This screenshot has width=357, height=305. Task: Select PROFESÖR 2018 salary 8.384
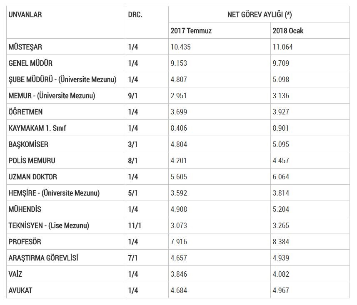281,242
